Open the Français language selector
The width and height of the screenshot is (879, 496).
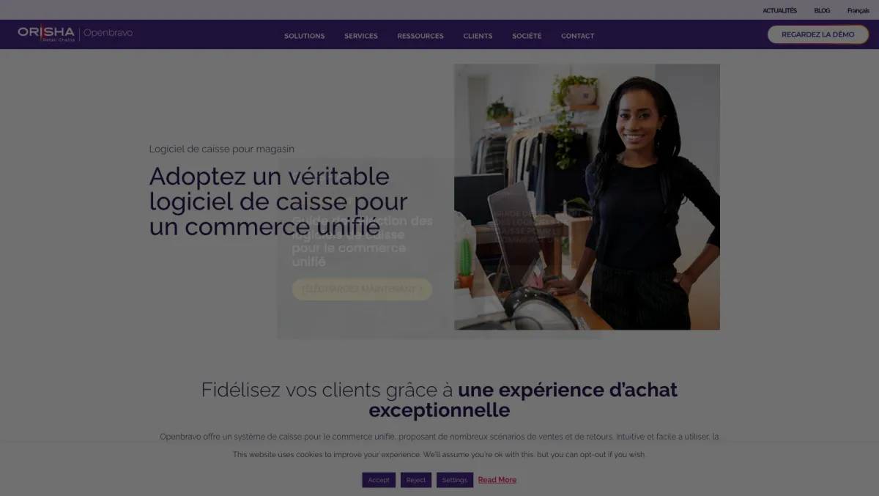(858, 10)
